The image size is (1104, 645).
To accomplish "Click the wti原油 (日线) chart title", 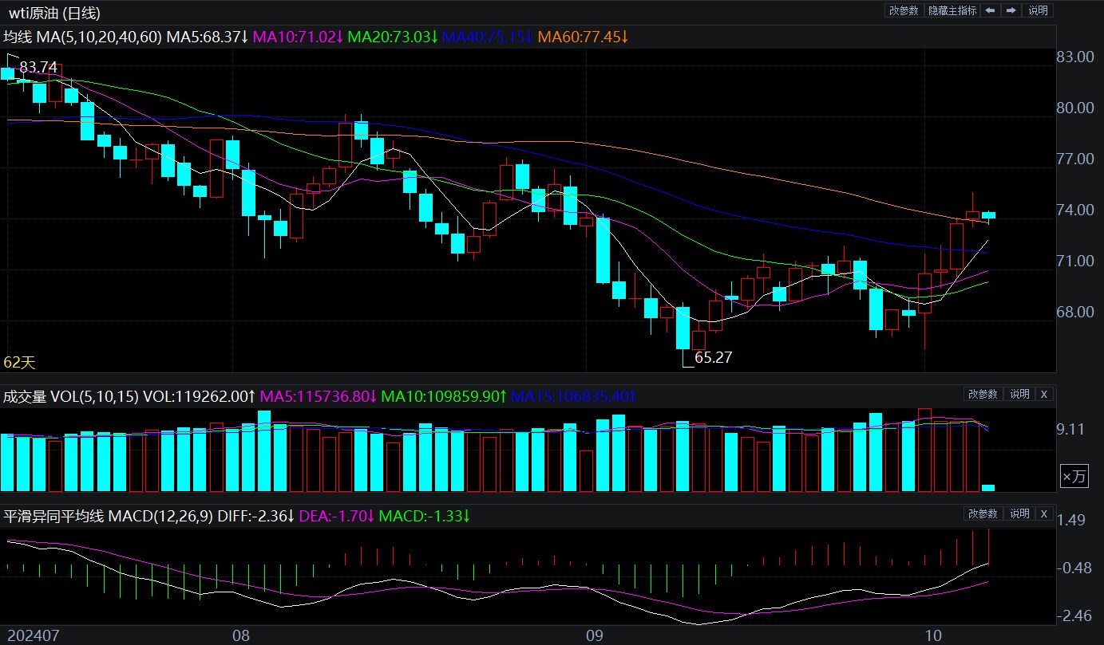I will (x=54, y=13).
